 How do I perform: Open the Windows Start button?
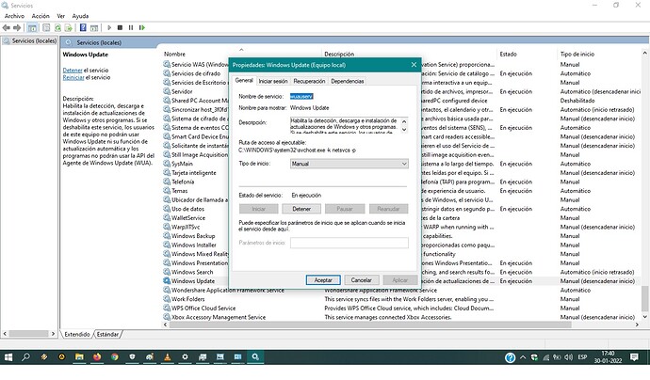[x=8, y=357]
